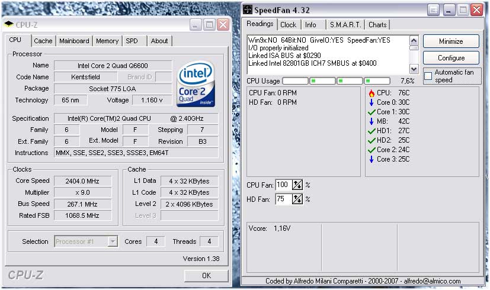
Task: Open the Charts tab in SpeedFan
Action: pyautogui.click(x=377, y=25)
